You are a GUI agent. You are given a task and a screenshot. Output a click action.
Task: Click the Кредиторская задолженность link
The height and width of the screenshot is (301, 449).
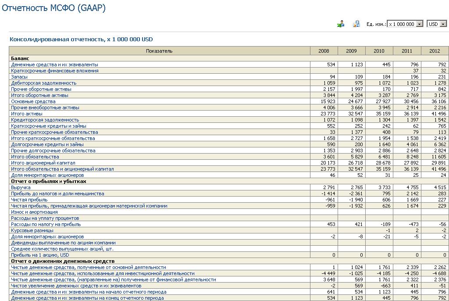point(45,120)
